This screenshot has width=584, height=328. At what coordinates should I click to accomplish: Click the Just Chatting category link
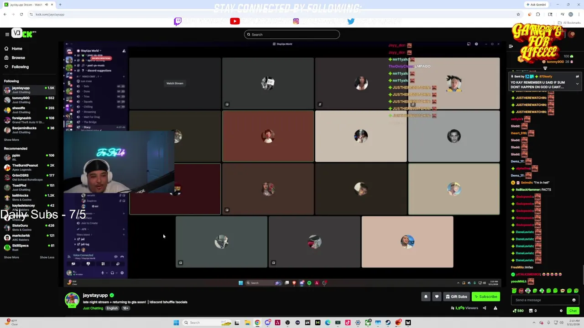93,308
